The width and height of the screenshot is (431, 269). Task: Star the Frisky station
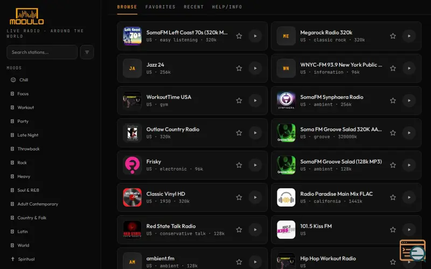coord(239,165)
